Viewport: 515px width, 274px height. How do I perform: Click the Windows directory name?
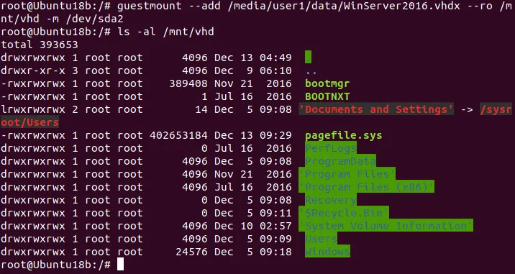click(x=327, y=252)
